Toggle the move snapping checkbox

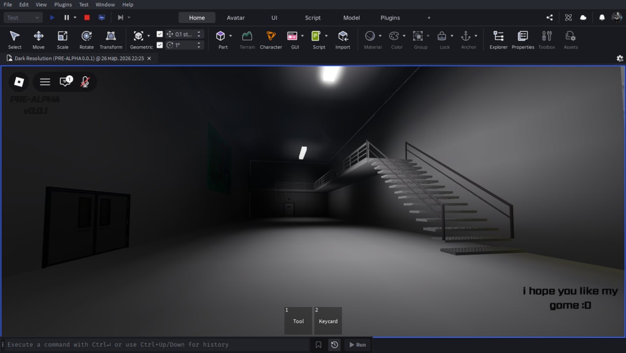159,34
